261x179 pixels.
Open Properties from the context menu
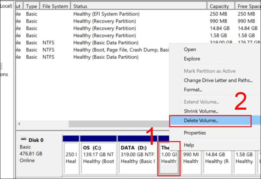pyautogui.click(x=194, y=133)
